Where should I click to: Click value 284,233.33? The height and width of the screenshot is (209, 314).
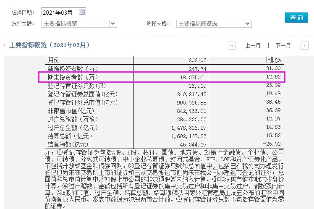coord(192,120)
